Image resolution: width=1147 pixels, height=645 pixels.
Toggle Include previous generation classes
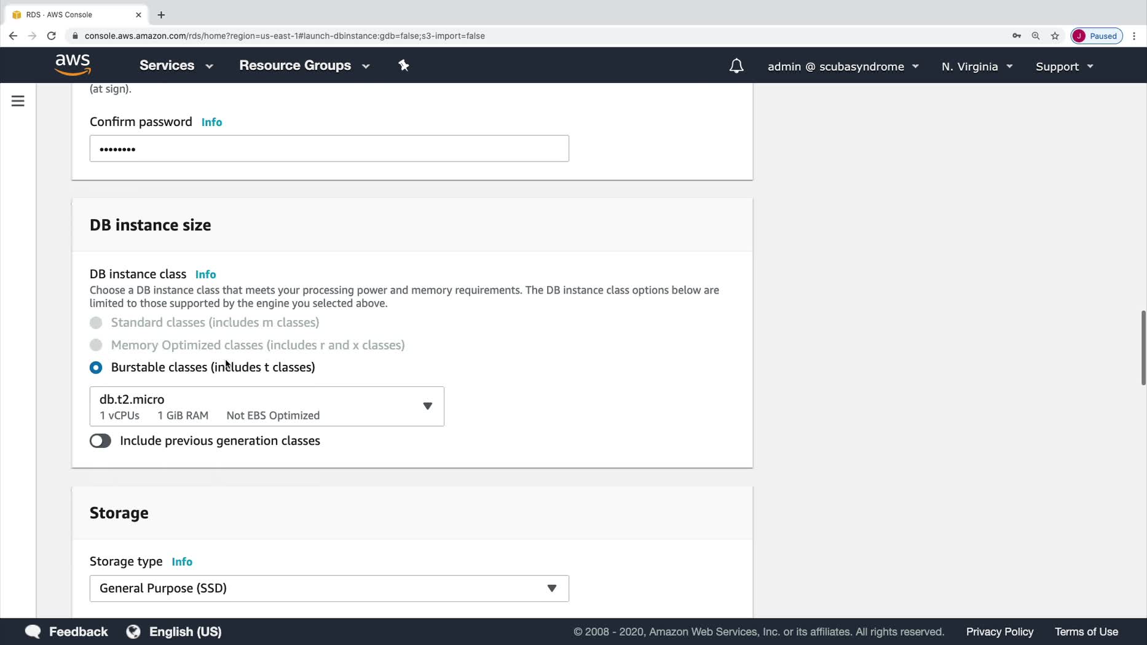pos(100,441)
